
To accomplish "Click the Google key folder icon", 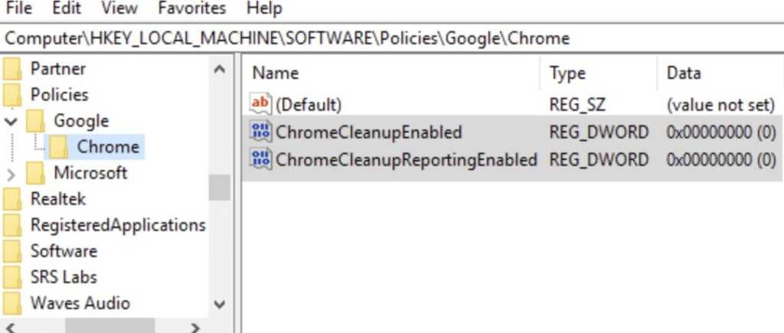I will (36, 121).
